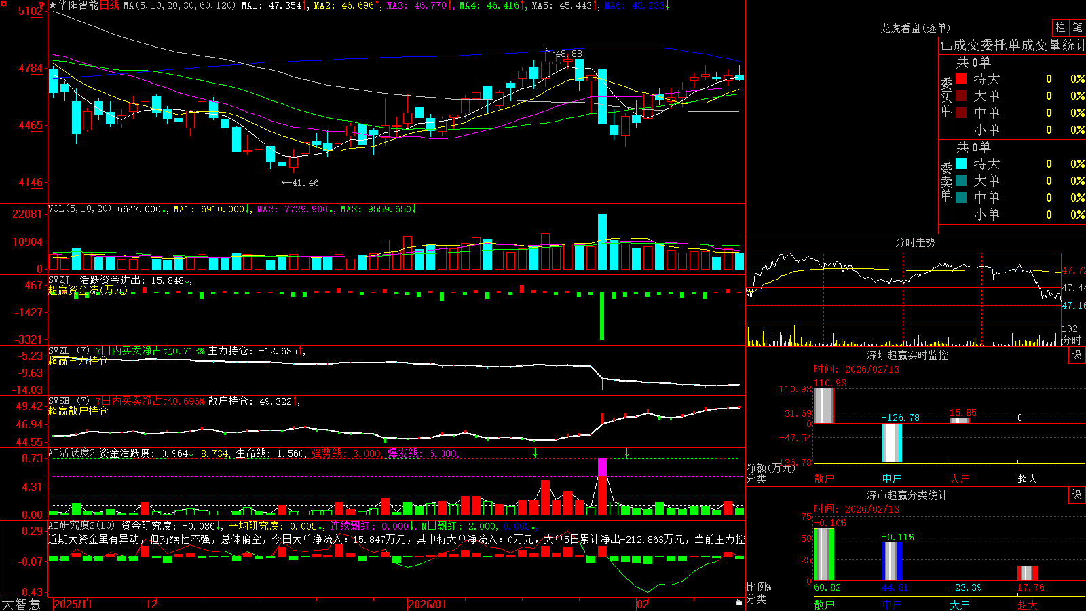Image resolution: width=1086 pixels, height=611 pixels.
Task: Click the 17.76 超大 red bar in 分类统计
Action: tap(1028, 573)
